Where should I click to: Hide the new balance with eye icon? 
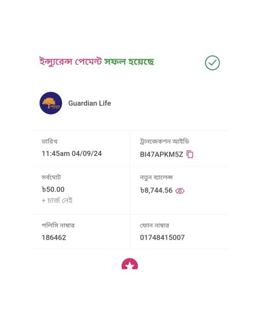[180, 191]
